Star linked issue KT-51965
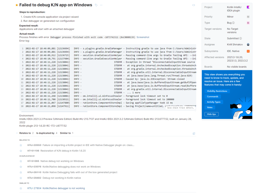The width and height of the screenshot is (268, 196). point(21,161)
